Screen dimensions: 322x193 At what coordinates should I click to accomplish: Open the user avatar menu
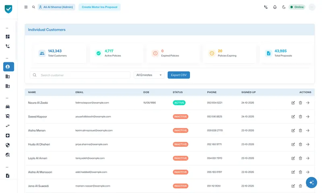pos(312,7)
